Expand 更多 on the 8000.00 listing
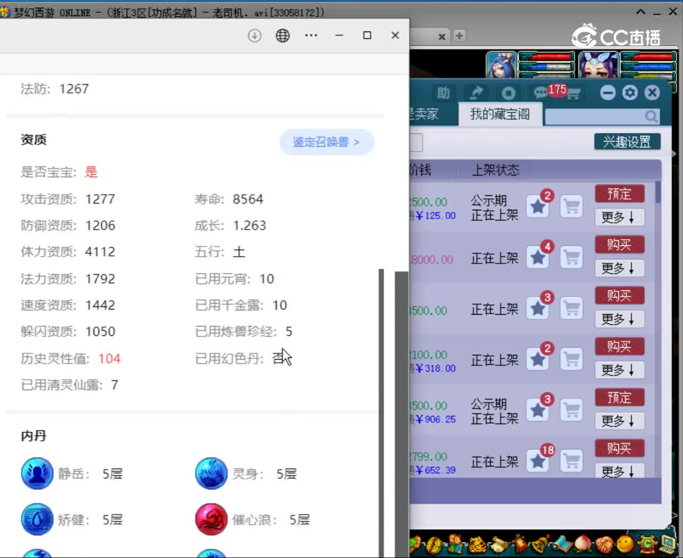Screen dimensions: 683x558 [x=619, y=268]
